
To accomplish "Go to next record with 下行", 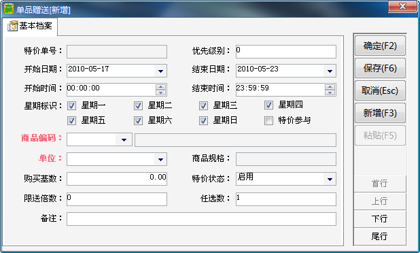I will pos(379,219).
